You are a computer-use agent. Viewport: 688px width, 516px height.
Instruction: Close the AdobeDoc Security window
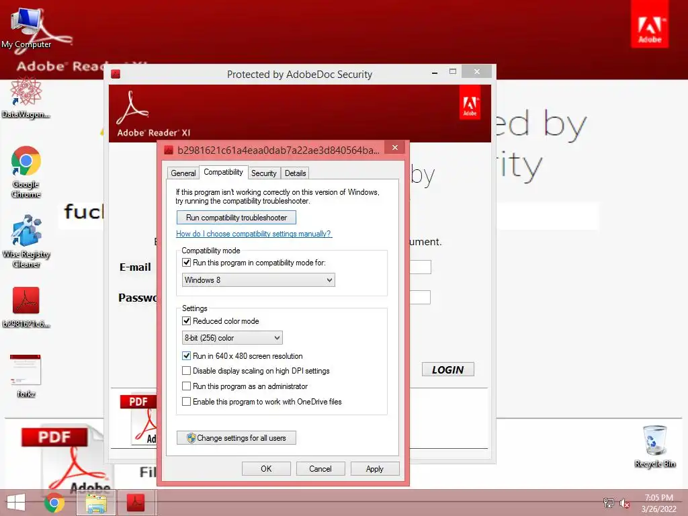tap(477, 71)
